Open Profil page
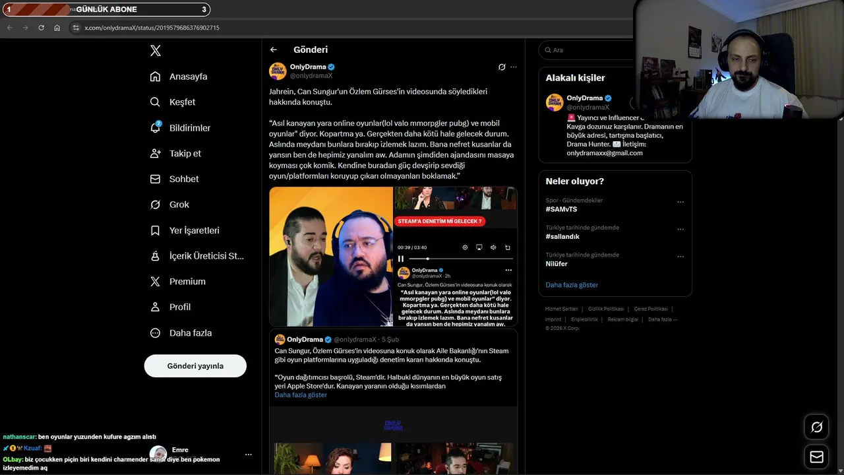 170,307
